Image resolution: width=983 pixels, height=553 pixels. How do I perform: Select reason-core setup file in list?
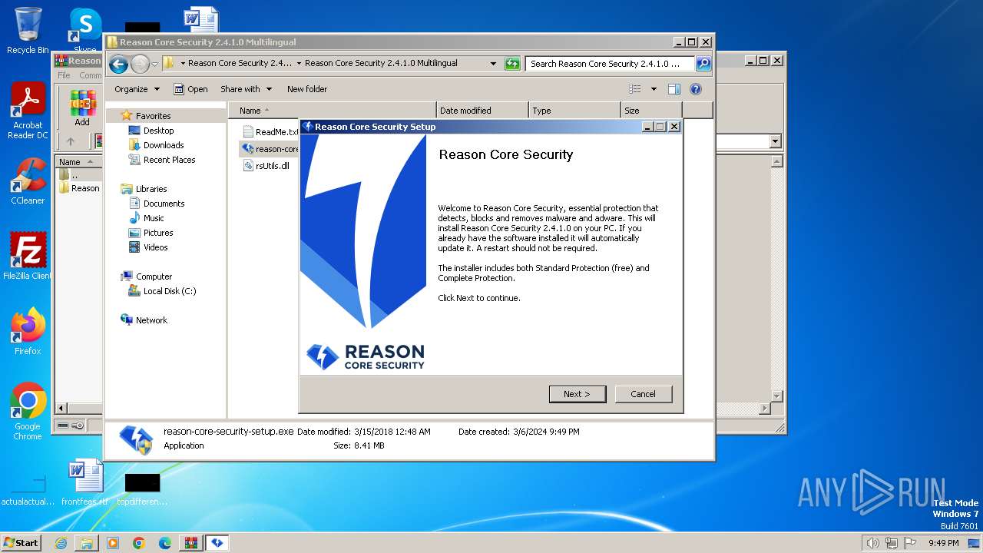(x=270, y=149)
